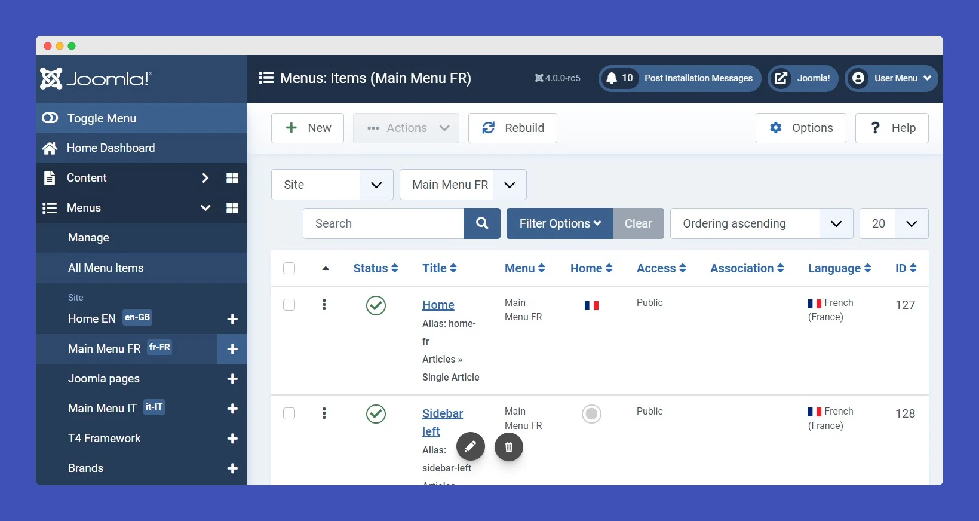The height and width of the screenshot is (521, 979).
Task: Sort table by Access
Action: [x=661, y=268]
